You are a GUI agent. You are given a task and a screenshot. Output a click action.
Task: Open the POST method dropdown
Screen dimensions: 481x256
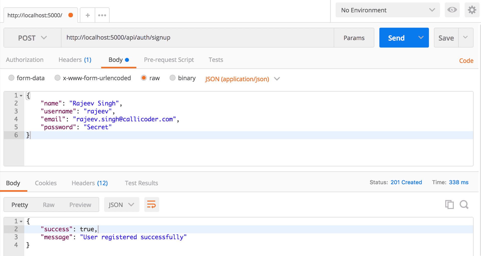(32, 38)
